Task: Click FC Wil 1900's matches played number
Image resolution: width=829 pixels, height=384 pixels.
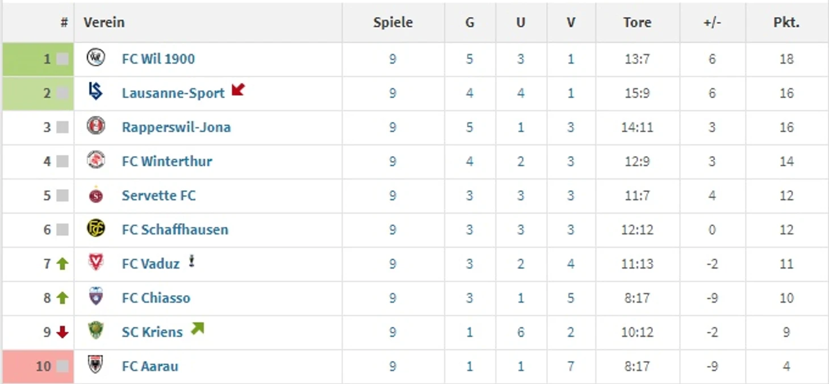Action: pos(392,59)
